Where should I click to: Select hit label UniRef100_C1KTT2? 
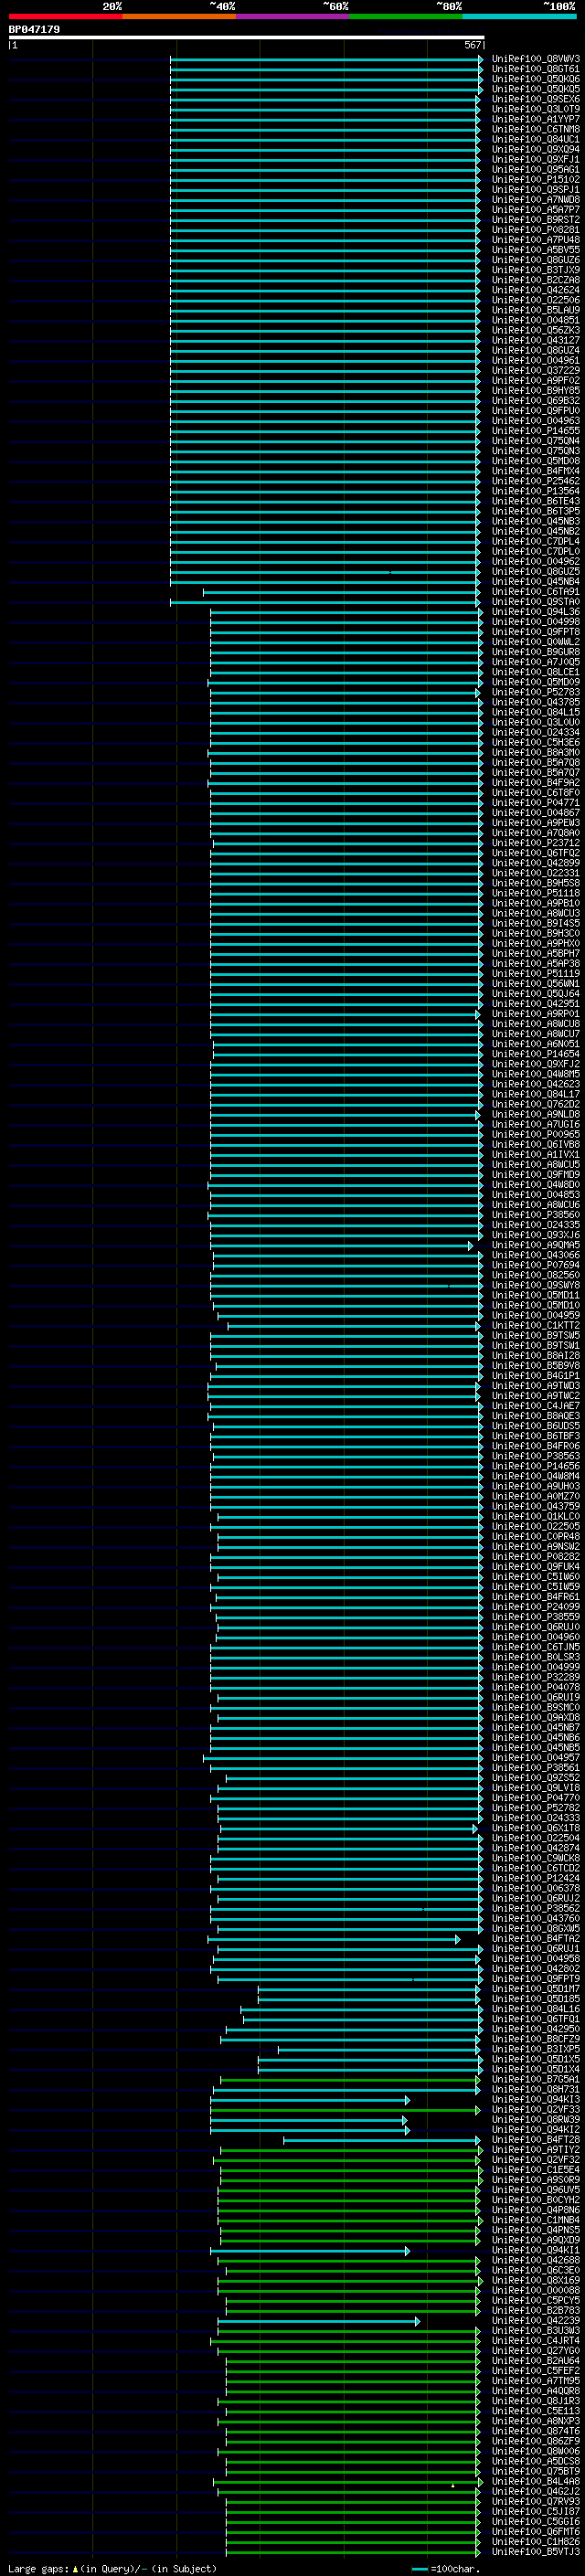(535, 1326)
